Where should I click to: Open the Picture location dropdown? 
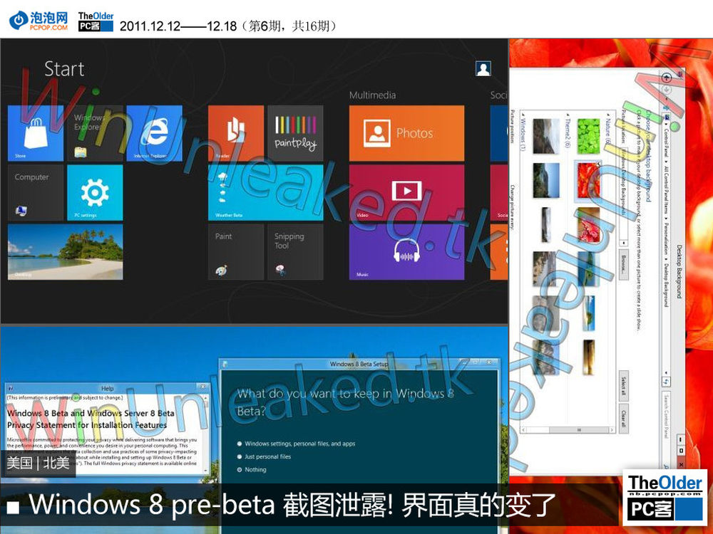[623, 197]
